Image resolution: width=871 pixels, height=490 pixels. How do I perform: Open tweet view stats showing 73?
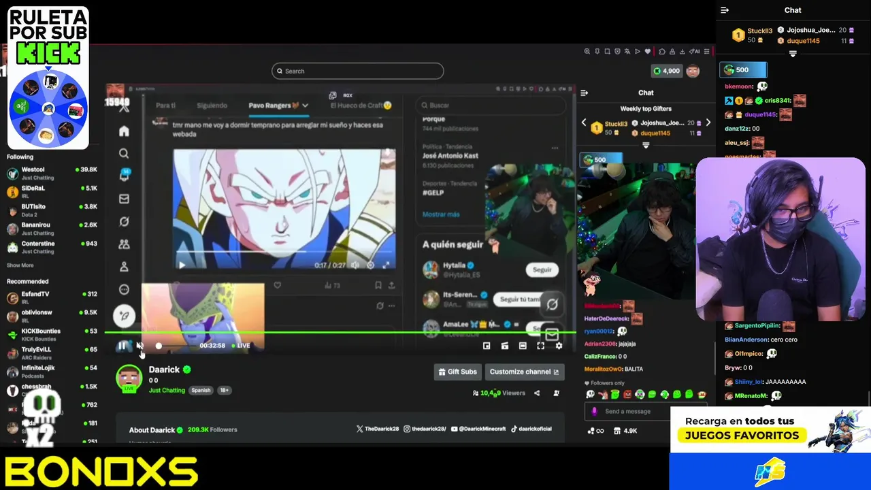[x=333, y=285]
